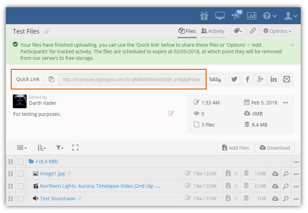Viewport: 308px width, 213px height.
Task: Dismiss the green upload notification
Action: point(292,45)
